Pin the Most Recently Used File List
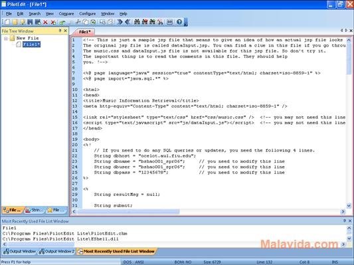This screenshot has height=265, width=354. [345, 221]
